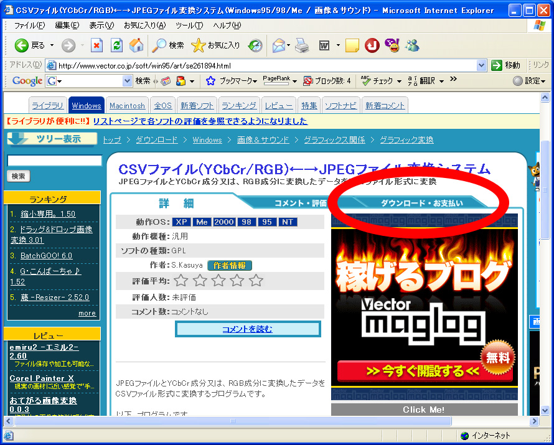Screen dimensions: 554x445
Task: Open the ファイル(F) menu
Action: coord(29,26)
